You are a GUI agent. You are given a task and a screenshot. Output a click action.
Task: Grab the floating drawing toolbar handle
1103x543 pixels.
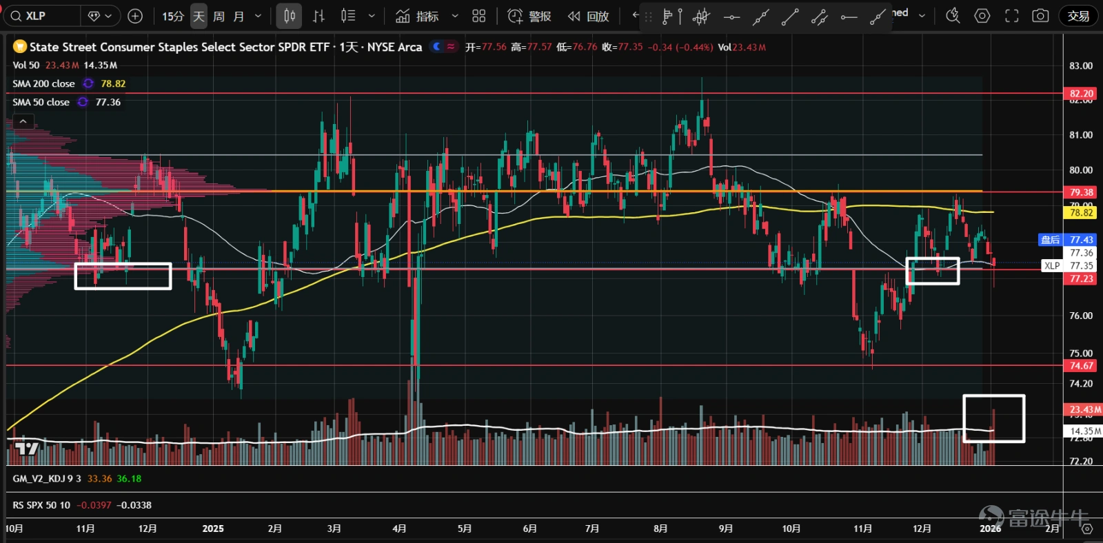[648, 17]
